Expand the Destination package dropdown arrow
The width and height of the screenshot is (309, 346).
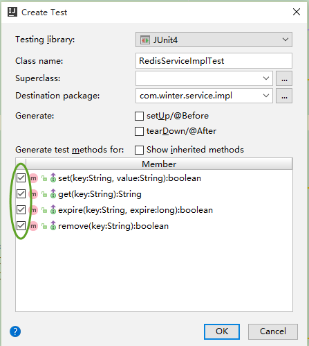click(266, 96)
